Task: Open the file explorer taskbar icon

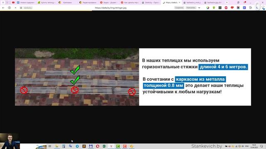Action: 57,146
